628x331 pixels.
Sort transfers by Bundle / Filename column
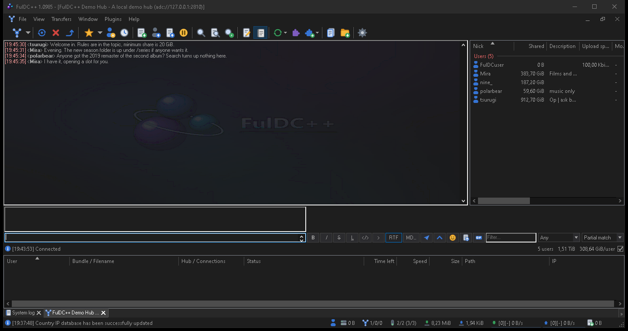click(124, 261)
